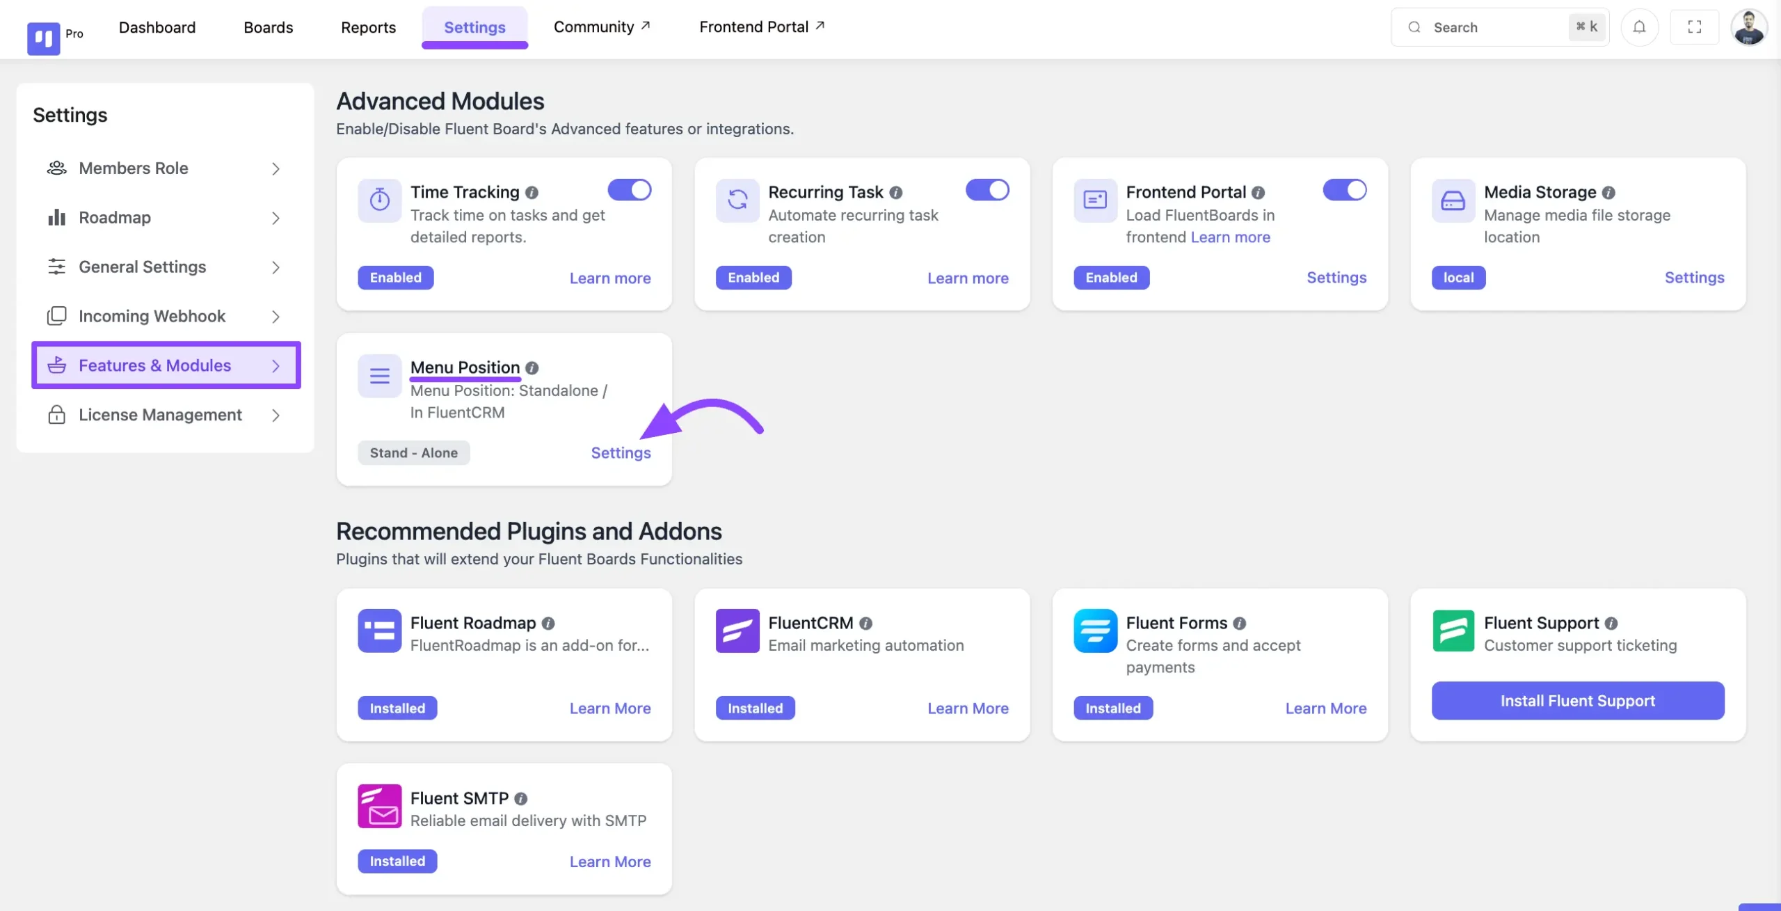Expand the Roadmap settings chevron
The image size is (1781, 911).
(x=276, y=219)
